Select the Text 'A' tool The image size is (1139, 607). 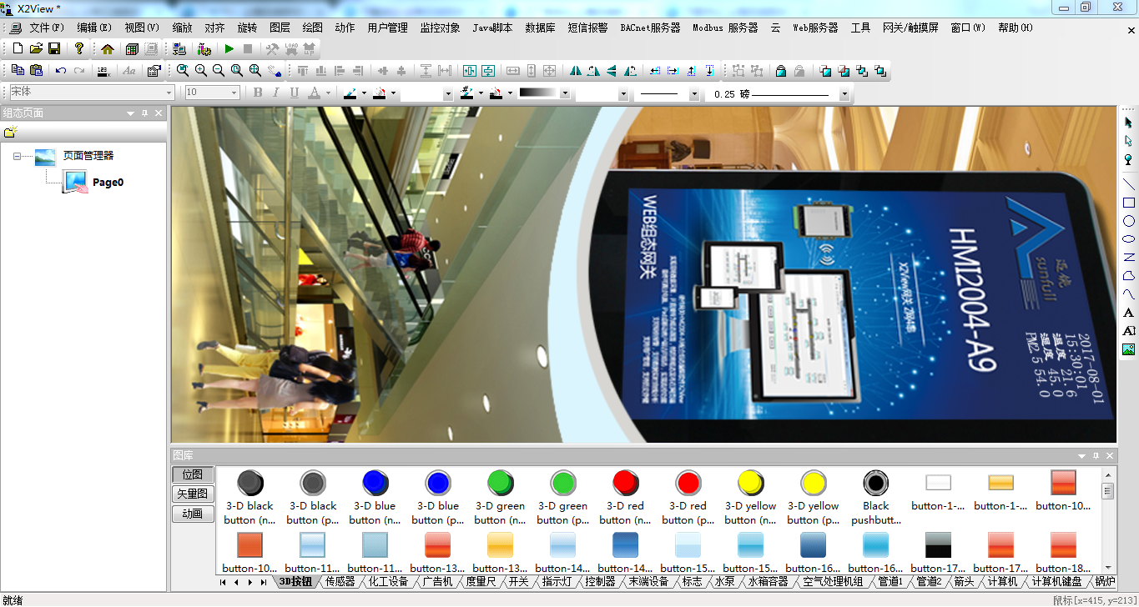pyautogui.click(x=1129, y=313)
